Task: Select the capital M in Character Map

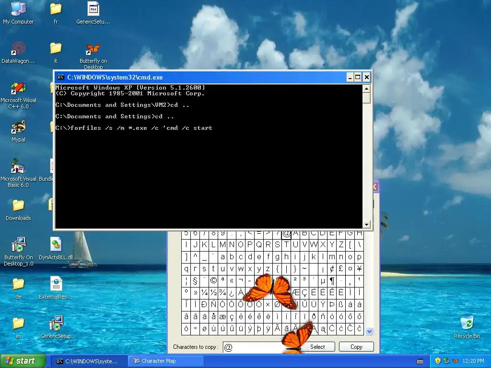Action: 222,245
